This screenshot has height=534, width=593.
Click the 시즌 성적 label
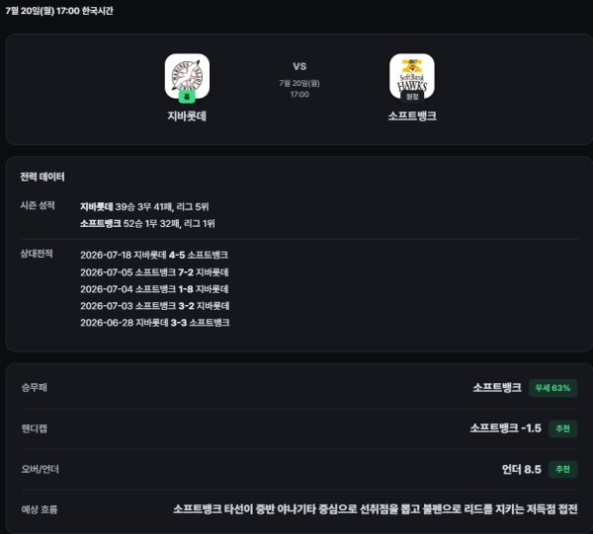(x=38, y=205)
